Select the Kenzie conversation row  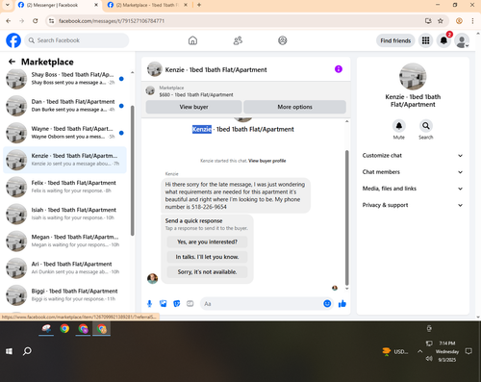click(x=64, y=160)
